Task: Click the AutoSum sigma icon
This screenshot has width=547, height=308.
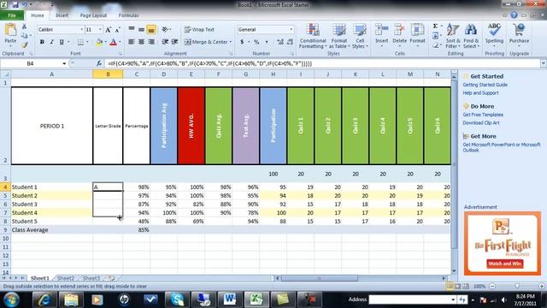Action: (435, 27)
